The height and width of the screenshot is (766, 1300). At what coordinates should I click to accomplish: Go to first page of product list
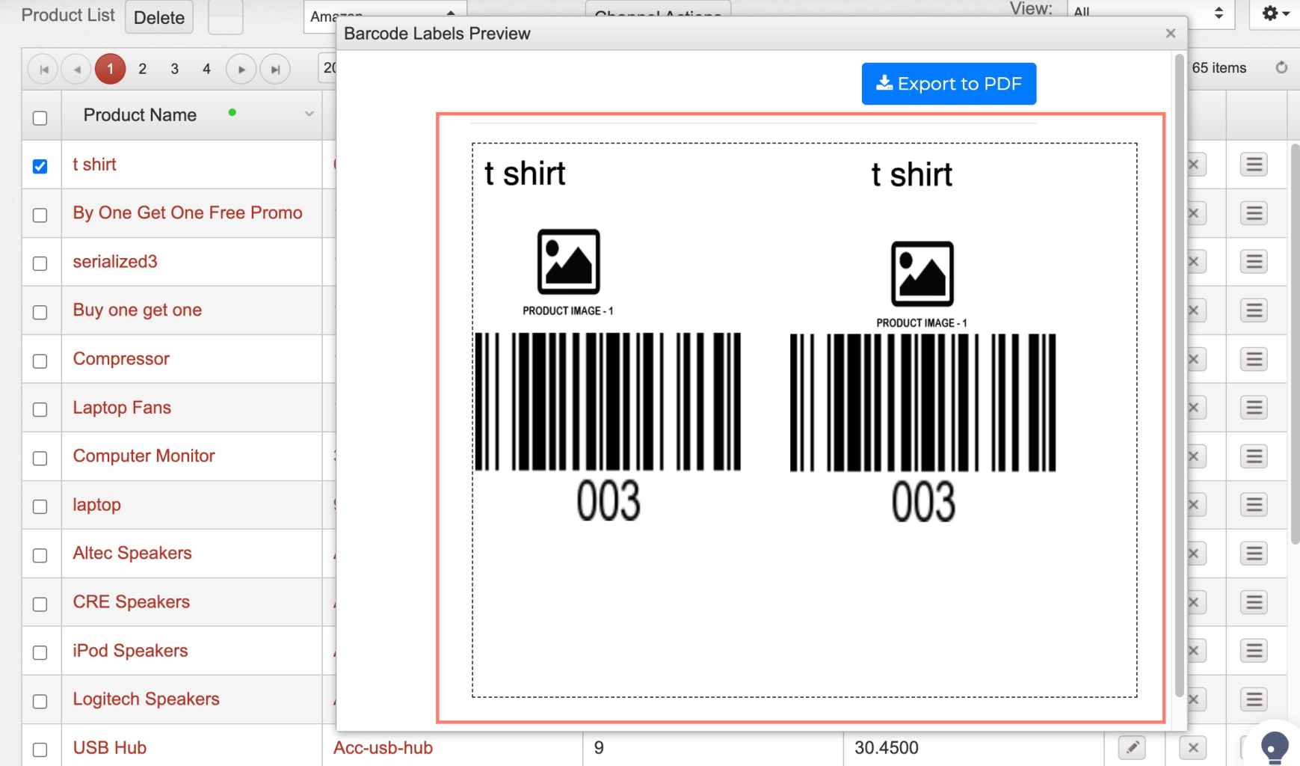tap(43, 70)
